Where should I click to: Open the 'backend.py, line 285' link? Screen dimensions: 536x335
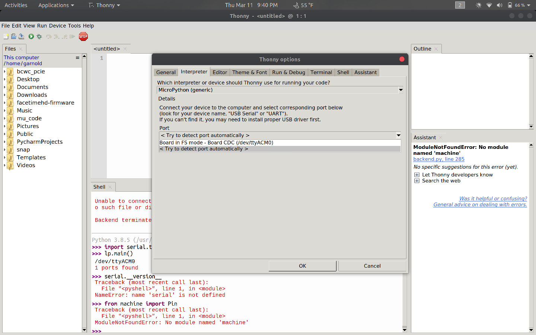click(439, 159)
